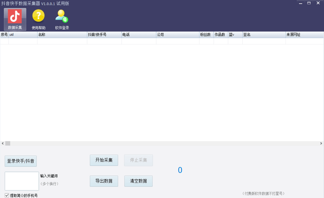This screenshot has width=324, height=198.
Task: Minimize the application window
Action: point(301,3)
